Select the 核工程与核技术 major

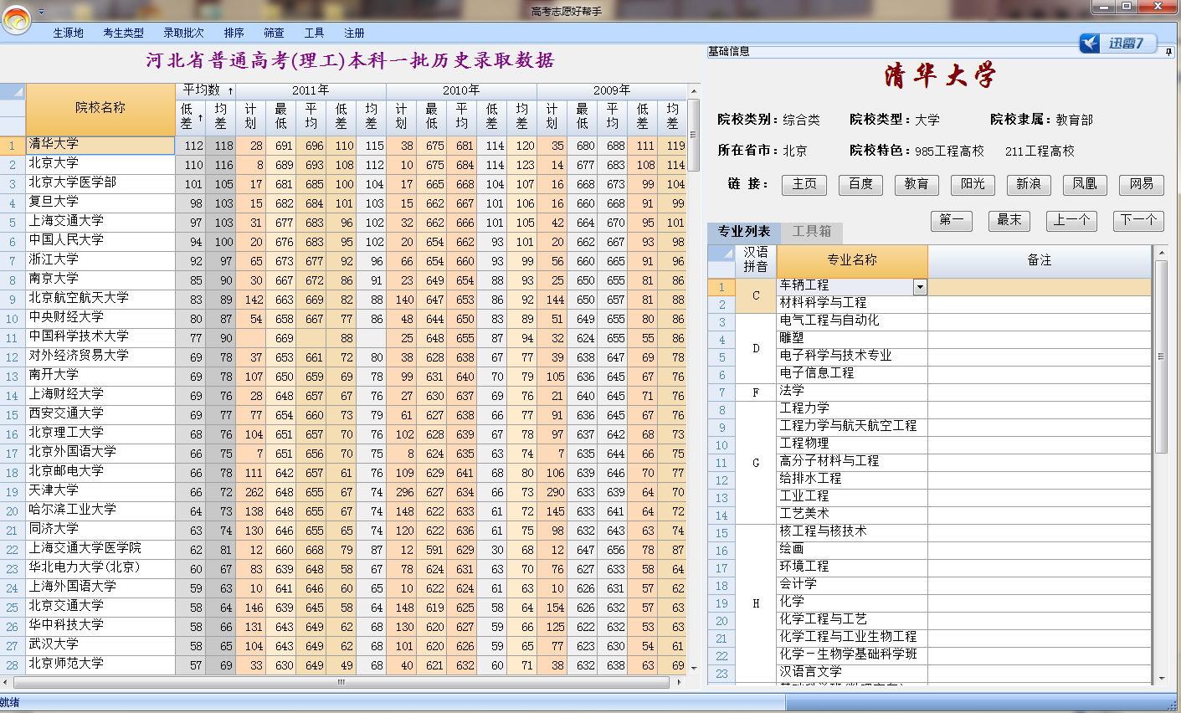click(x=852, y=531)
